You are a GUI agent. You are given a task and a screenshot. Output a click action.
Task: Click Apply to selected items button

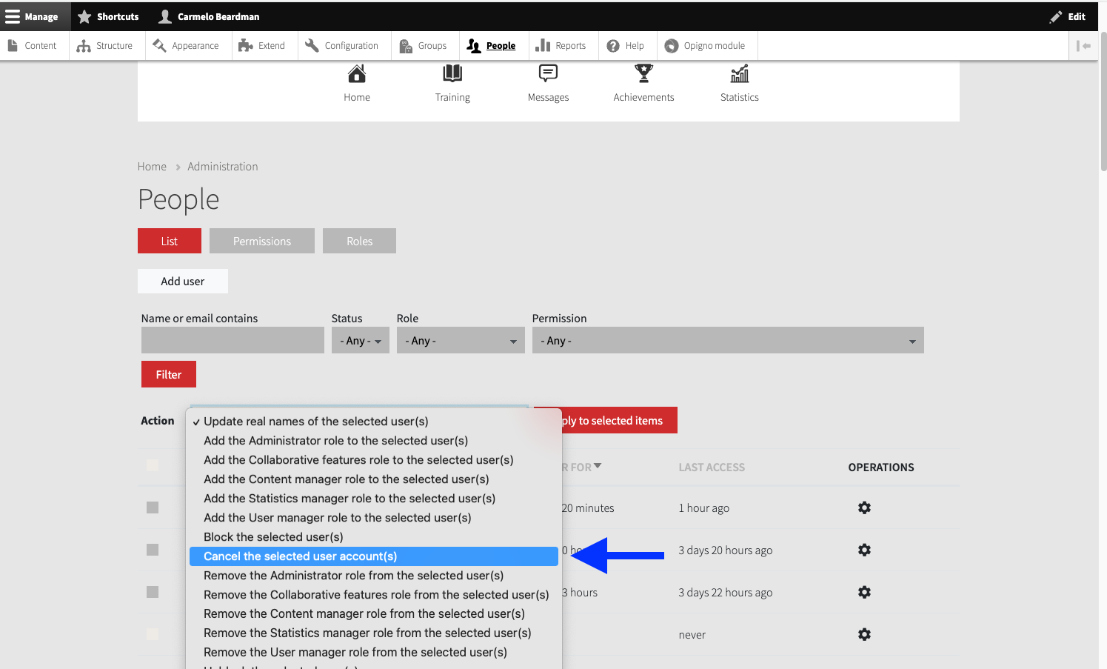[x=620, y=420]
